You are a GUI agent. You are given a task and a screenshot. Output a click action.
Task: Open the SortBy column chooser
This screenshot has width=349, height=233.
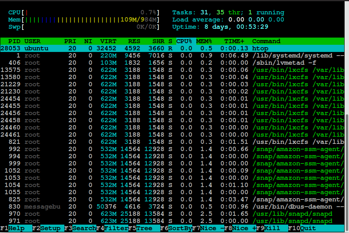pyautogui.click(x=175, y=228)
